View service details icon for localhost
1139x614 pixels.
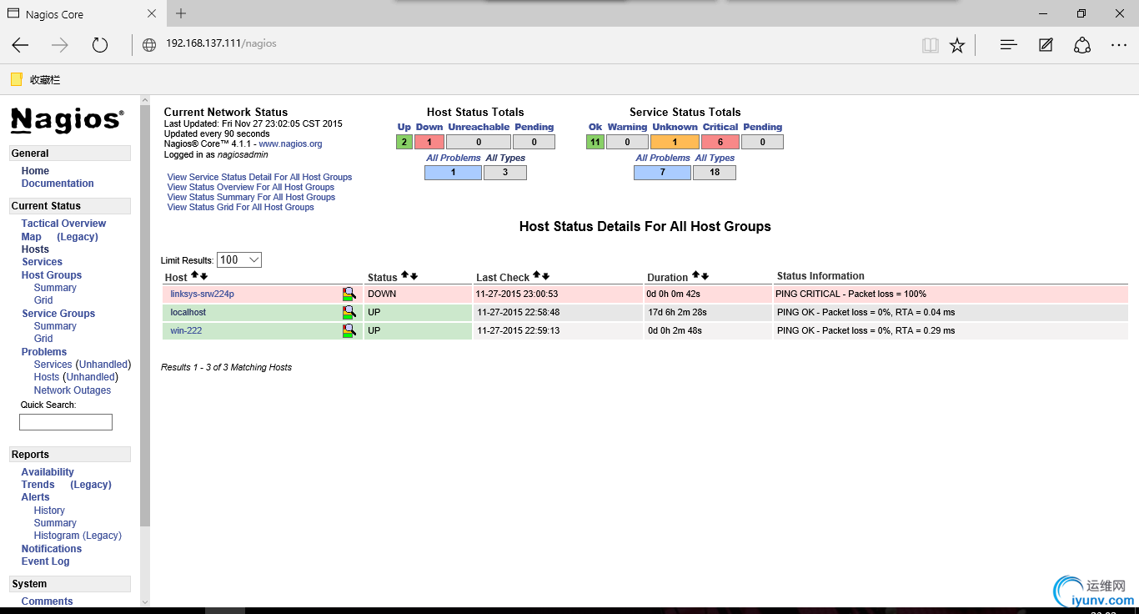click(x=349, y=312)
